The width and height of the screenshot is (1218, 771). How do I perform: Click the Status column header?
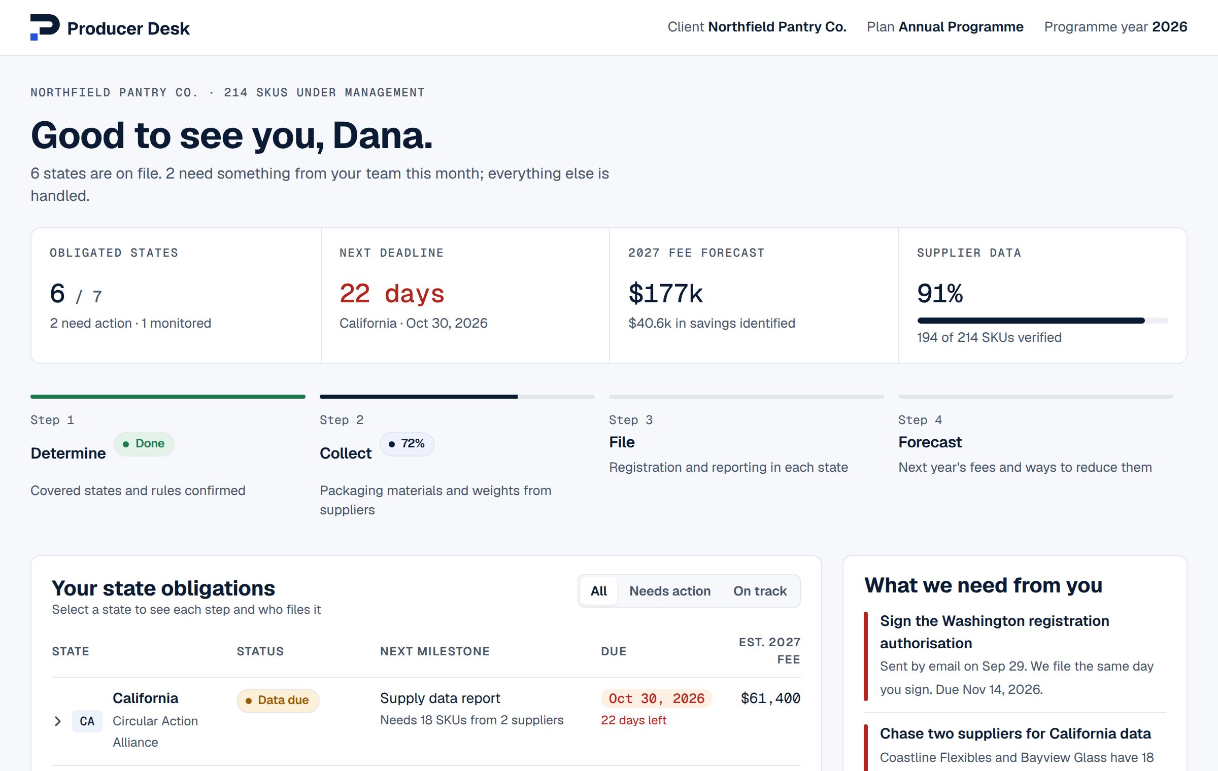tap(260, 651)
